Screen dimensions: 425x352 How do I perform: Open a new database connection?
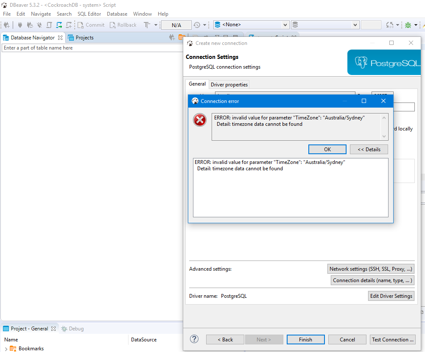(x=7, y=25)
